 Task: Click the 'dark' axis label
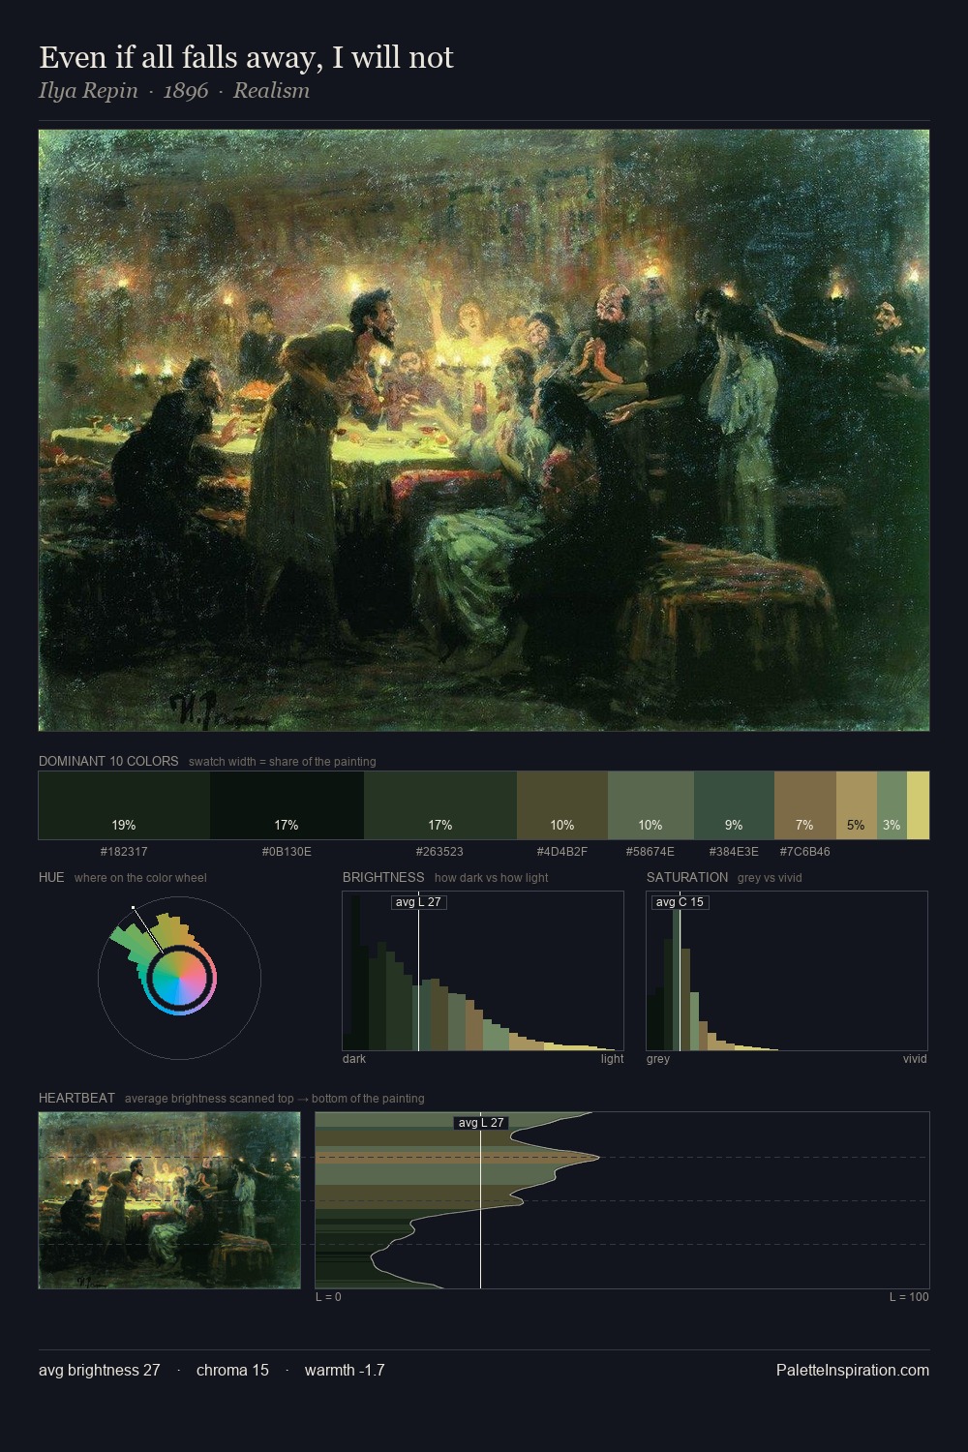(x=354, y=1059)
